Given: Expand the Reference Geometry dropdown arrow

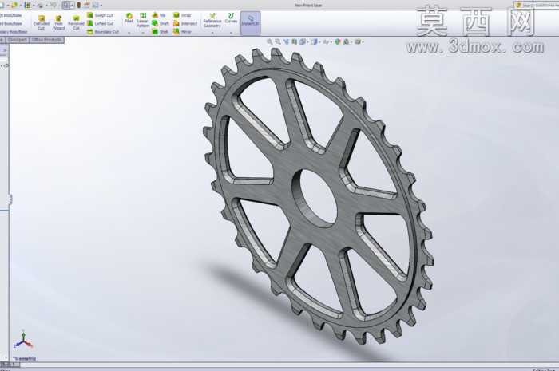Looking at the screenshot, I should [x=212, y=33].
